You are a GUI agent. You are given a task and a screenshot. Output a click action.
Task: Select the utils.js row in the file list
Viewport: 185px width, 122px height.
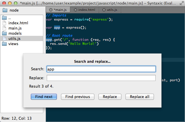[x=22, y=38]
